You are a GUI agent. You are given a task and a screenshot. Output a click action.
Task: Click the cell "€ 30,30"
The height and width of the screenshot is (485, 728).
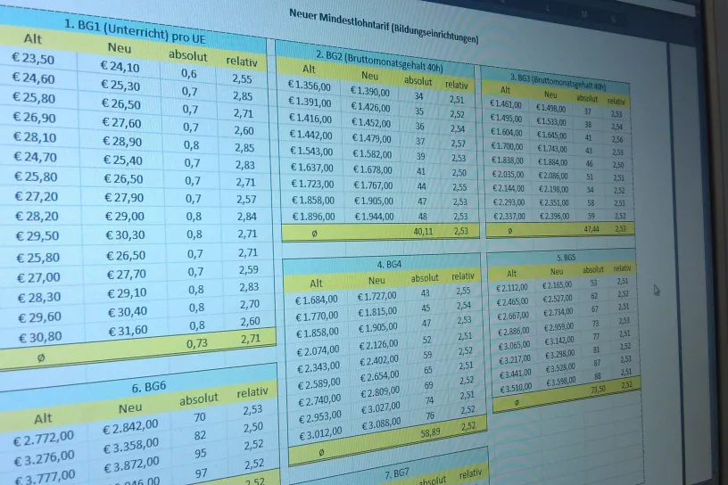[x=126, y=235]
